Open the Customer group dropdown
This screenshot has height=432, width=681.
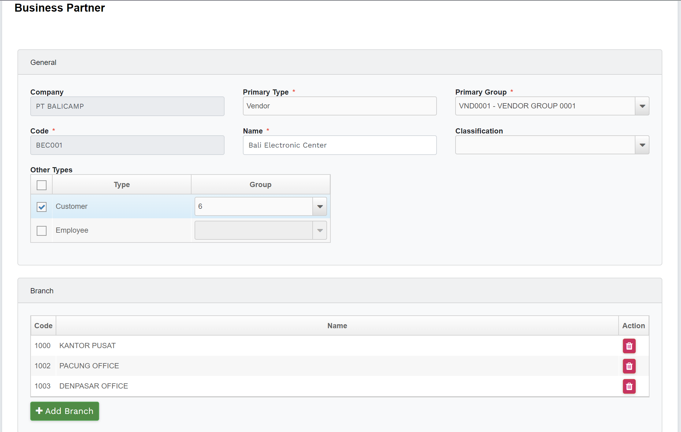[320, 206]
